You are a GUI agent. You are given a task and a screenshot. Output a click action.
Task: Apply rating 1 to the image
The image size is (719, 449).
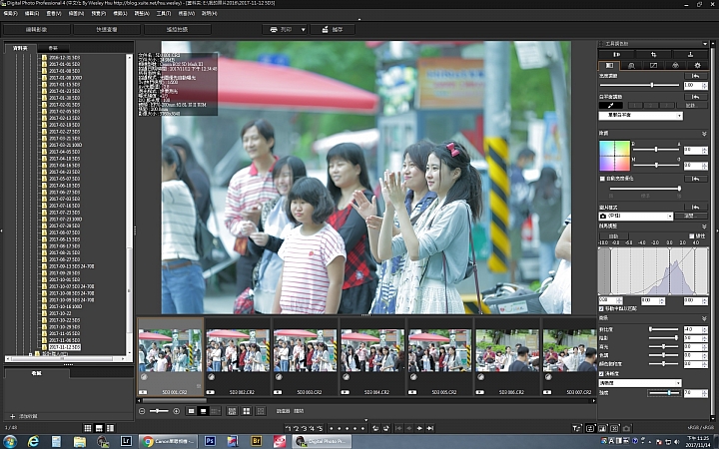pyautogui.click(x=289, y=428)
